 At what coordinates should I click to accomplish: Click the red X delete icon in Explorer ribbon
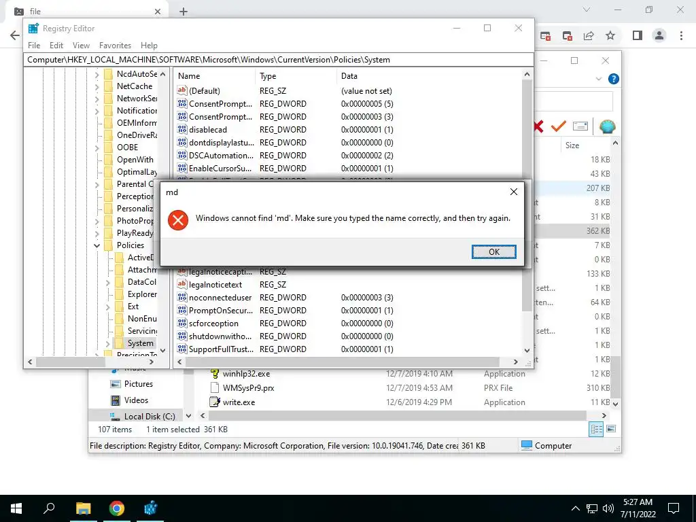tap(539, 126)
